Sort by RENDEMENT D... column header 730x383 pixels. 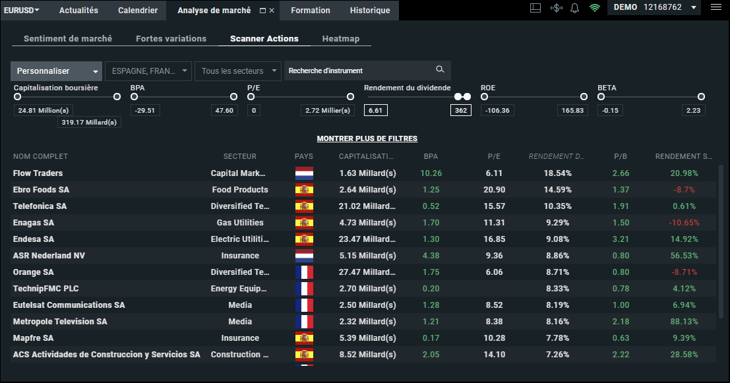[x=557, y=156]
